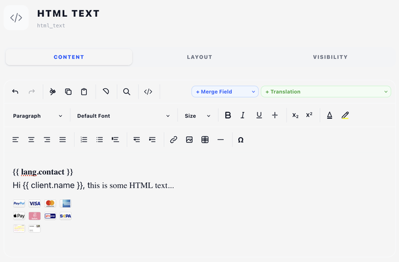Toggle subscript formatting
Viewport: 399px width, 262px height.
coord(295,115)
